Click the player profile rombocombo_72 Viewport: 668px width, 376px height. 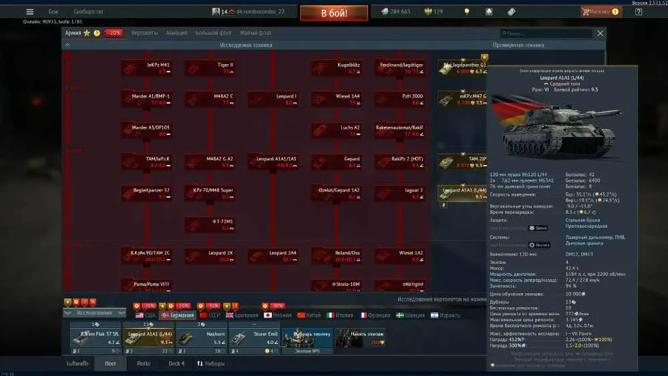point(248,12)
